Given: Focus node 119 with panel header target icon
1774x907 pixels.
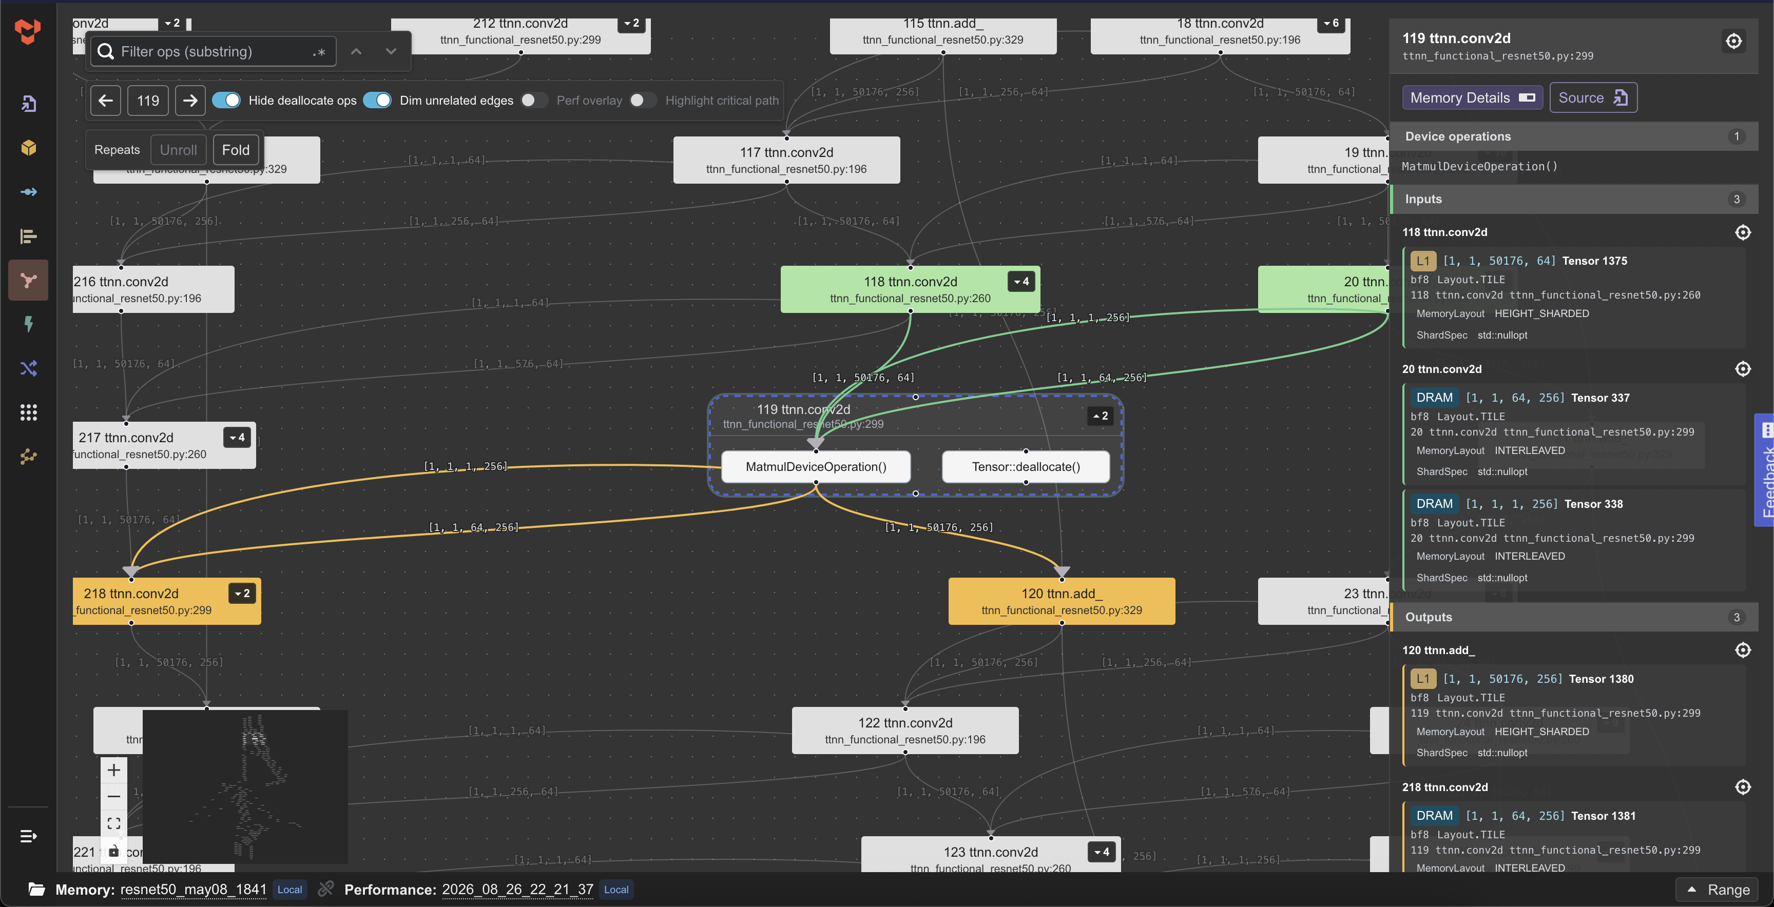Looking at the screenshot, I should 1733,41.
